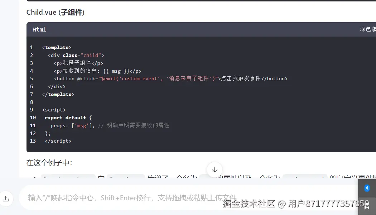The height and width of the screenshot is (215, 376).
Task: Click the Bluetooth icon at bottom right
Action: 367,188
